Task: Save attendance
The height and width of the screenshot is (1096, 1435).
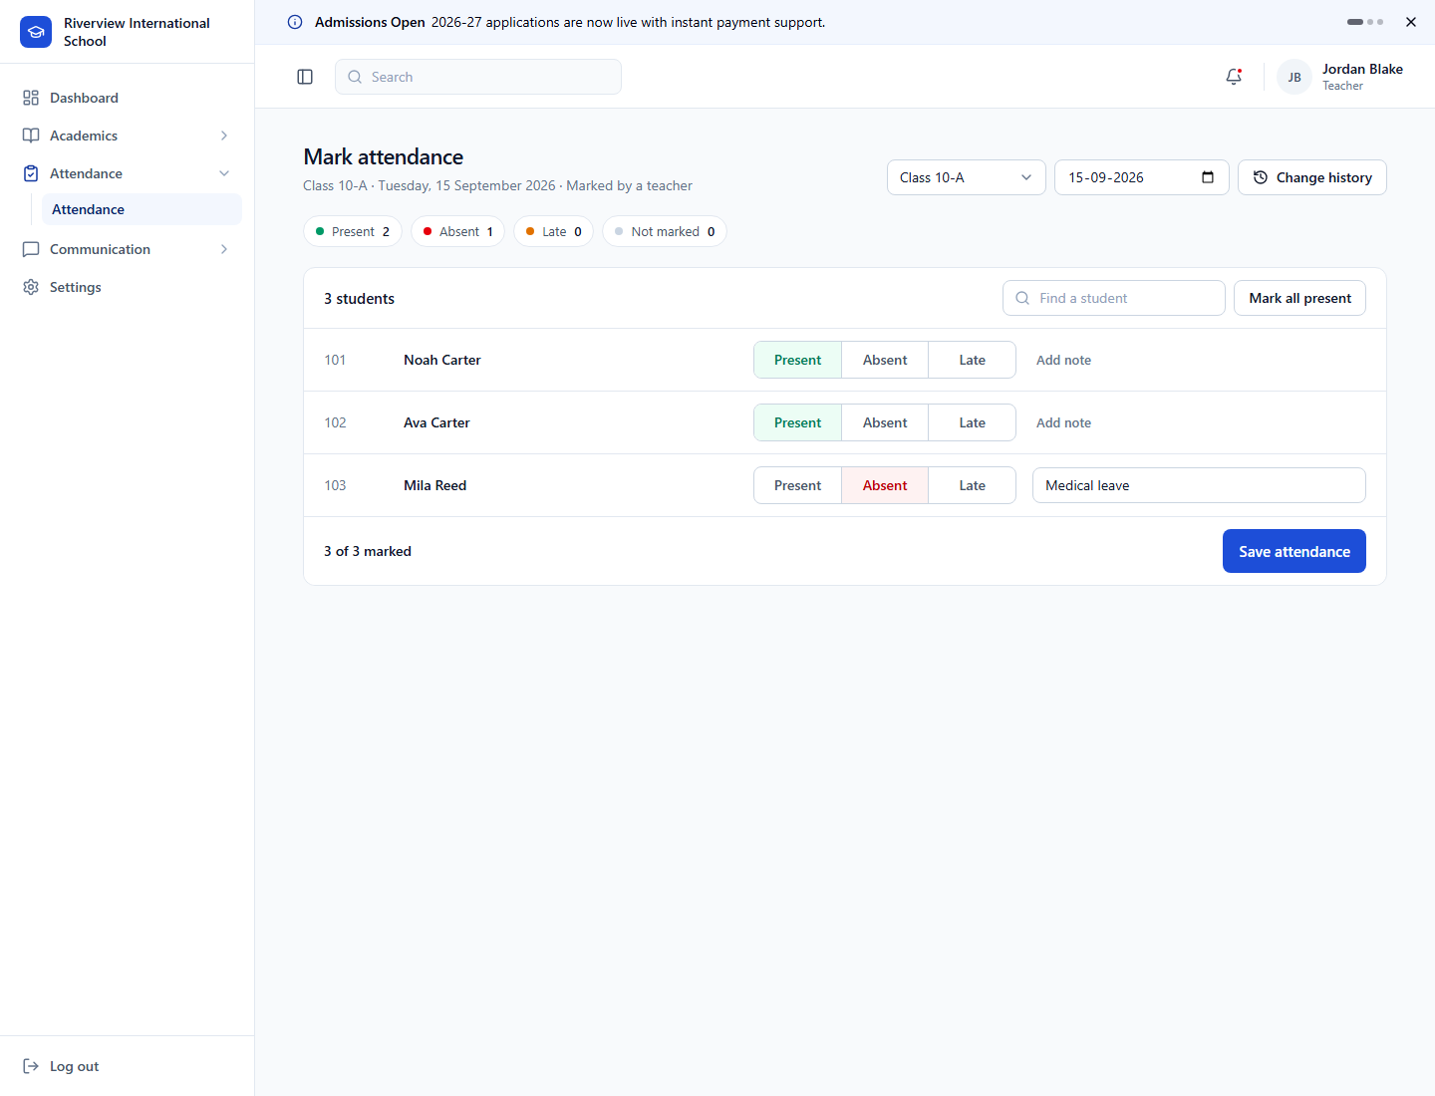Action: point(1294,551)
